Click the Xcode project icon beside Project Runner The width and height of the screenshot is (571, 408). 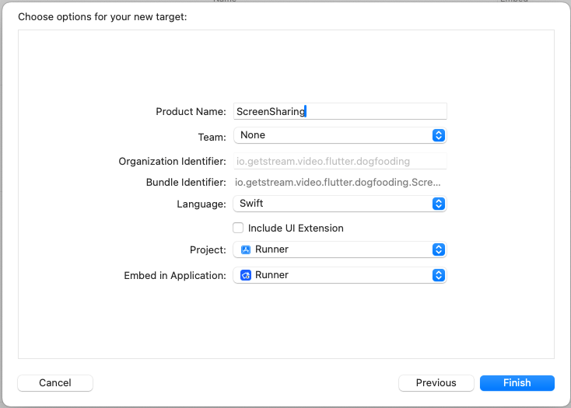[246, 249]
